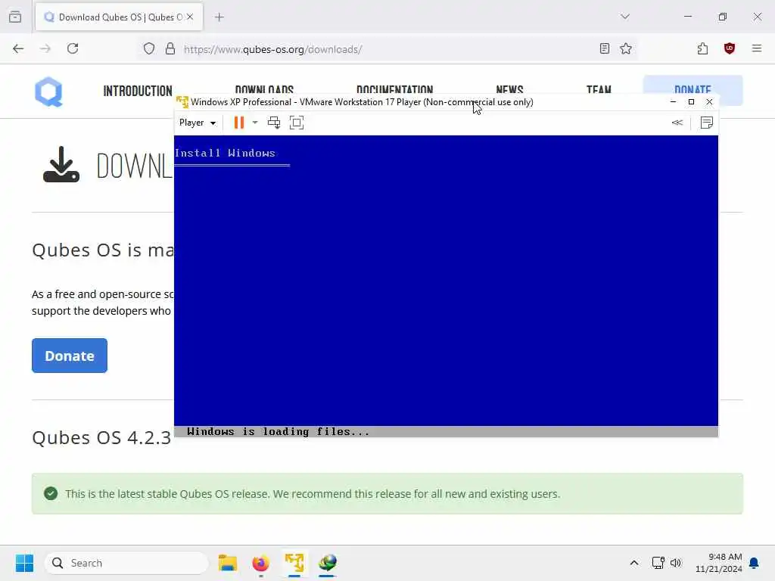Show hidden system tray icons

pyautogui.click(x=634, y=563)
